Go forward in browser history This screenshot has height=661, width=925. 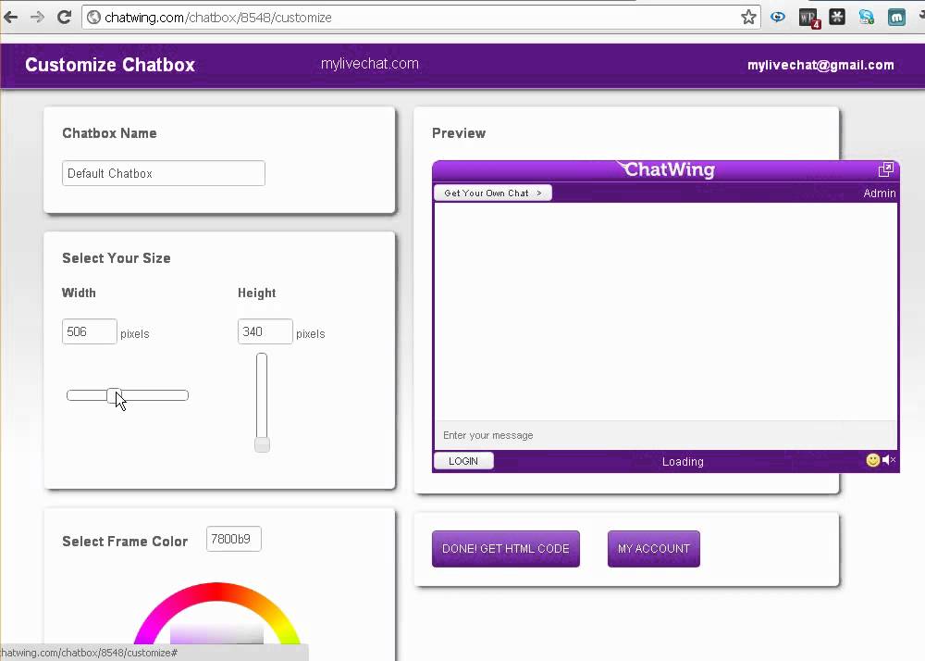pos(37,17)
